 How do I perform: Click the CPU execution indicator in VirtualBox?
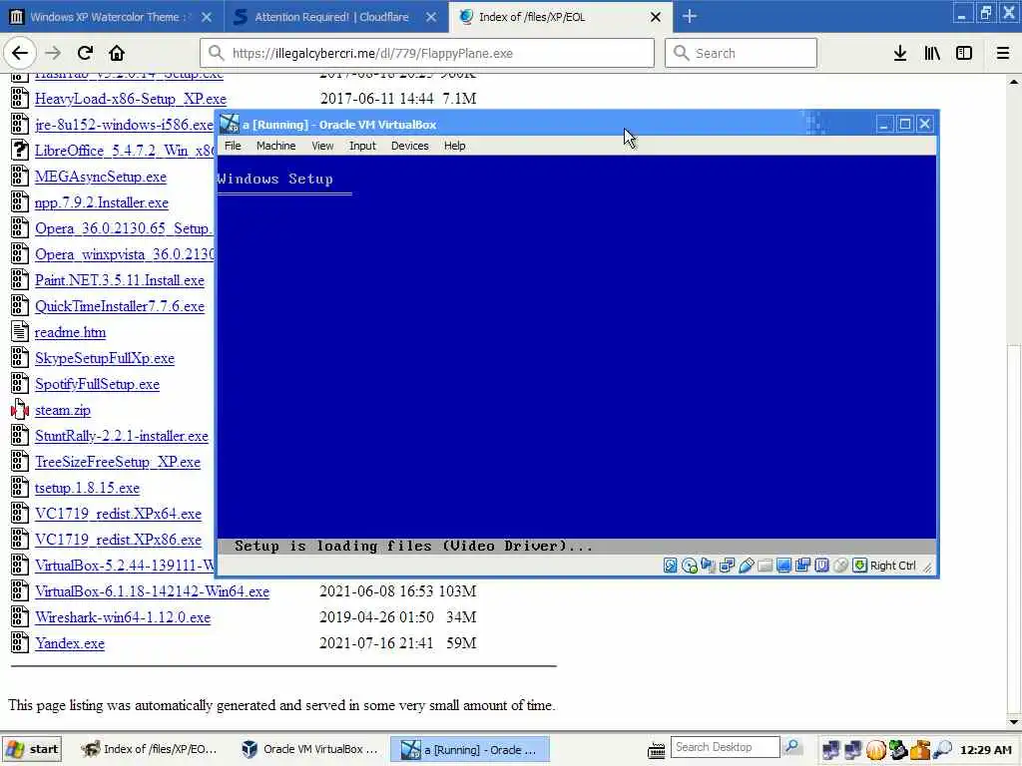point(822,566)
